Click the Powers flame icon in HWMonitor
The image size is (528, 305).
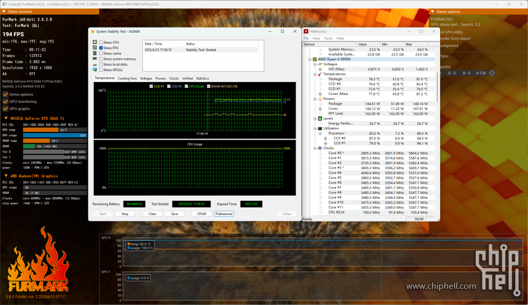(320, 99)
